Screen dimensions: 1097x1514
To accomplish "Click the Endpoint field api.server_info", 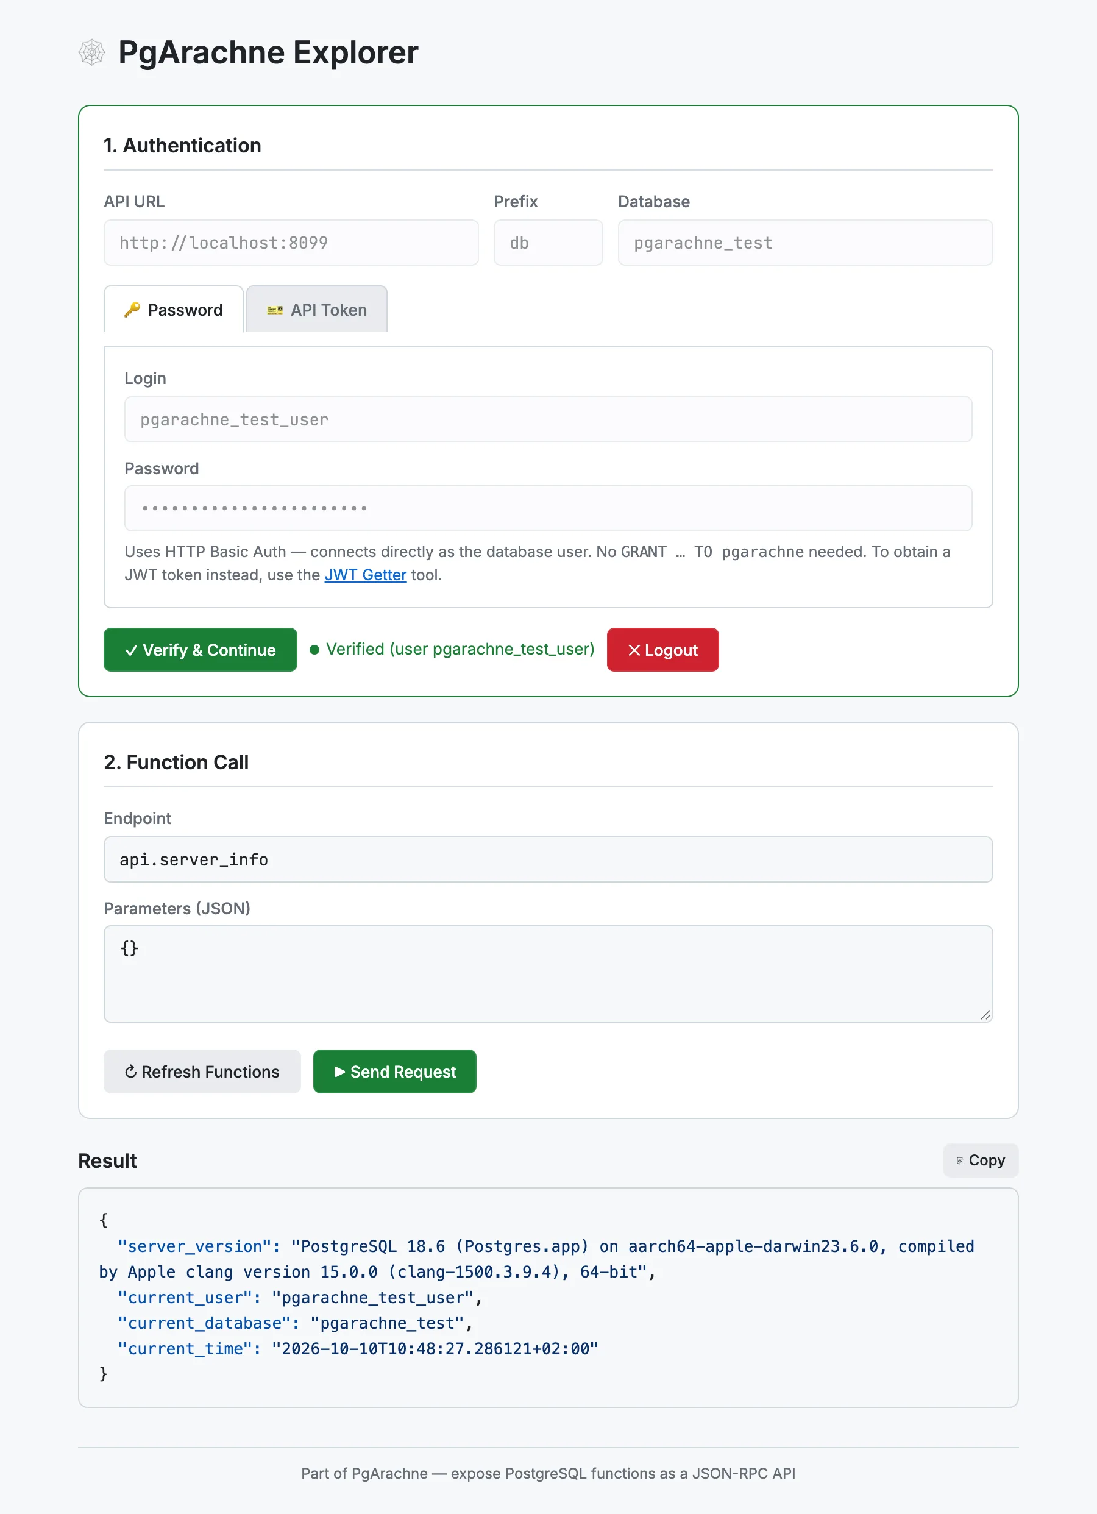I will pyautogui.click(x=548, y=859).
